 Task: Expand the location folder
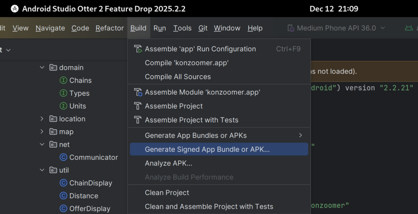coord(42,119)
